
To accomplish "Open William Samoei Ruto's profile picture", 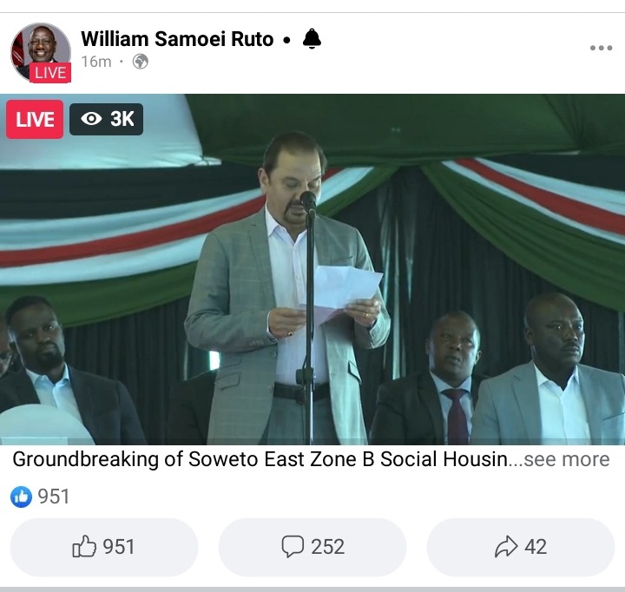I will [x=41, y=52].
